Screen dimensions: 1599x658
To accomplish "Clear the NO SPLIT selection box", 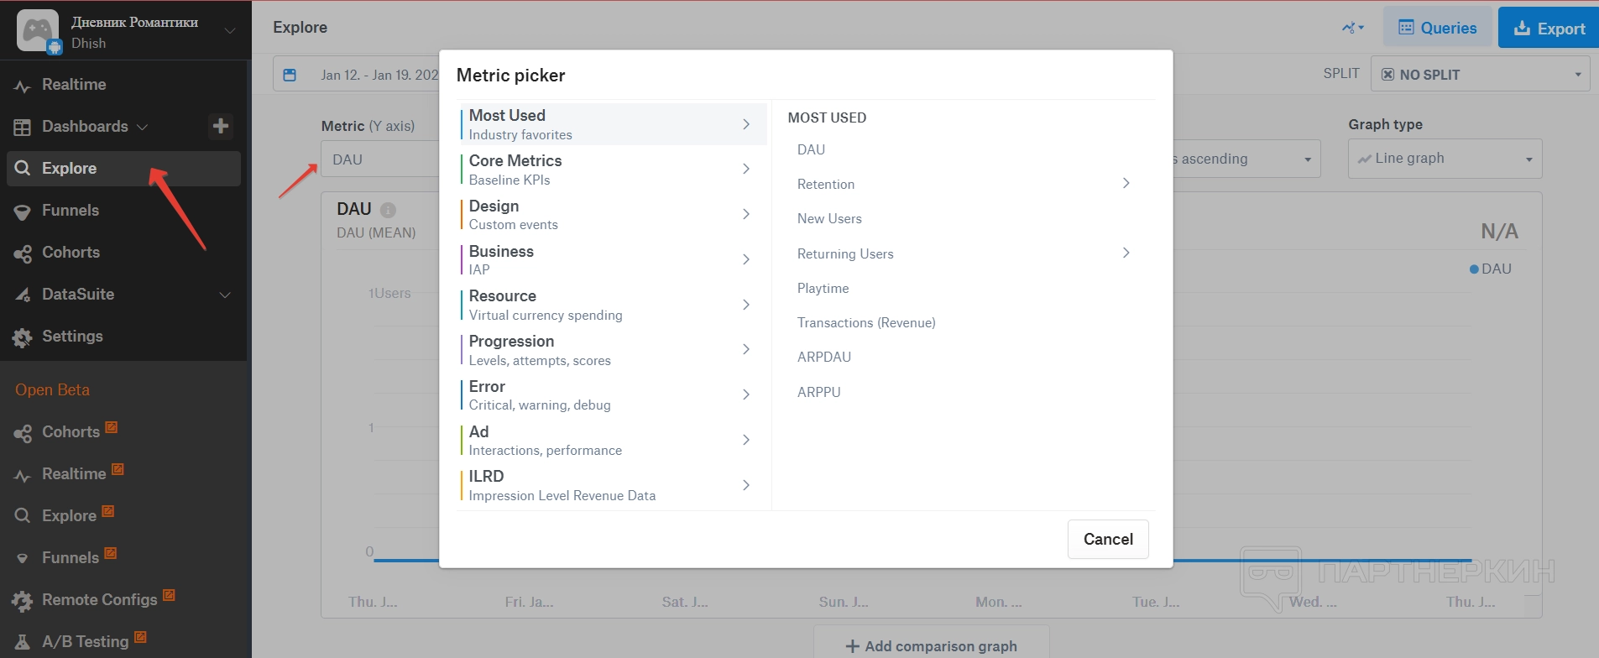I will pyautogui.click(x=1387, y=75).
